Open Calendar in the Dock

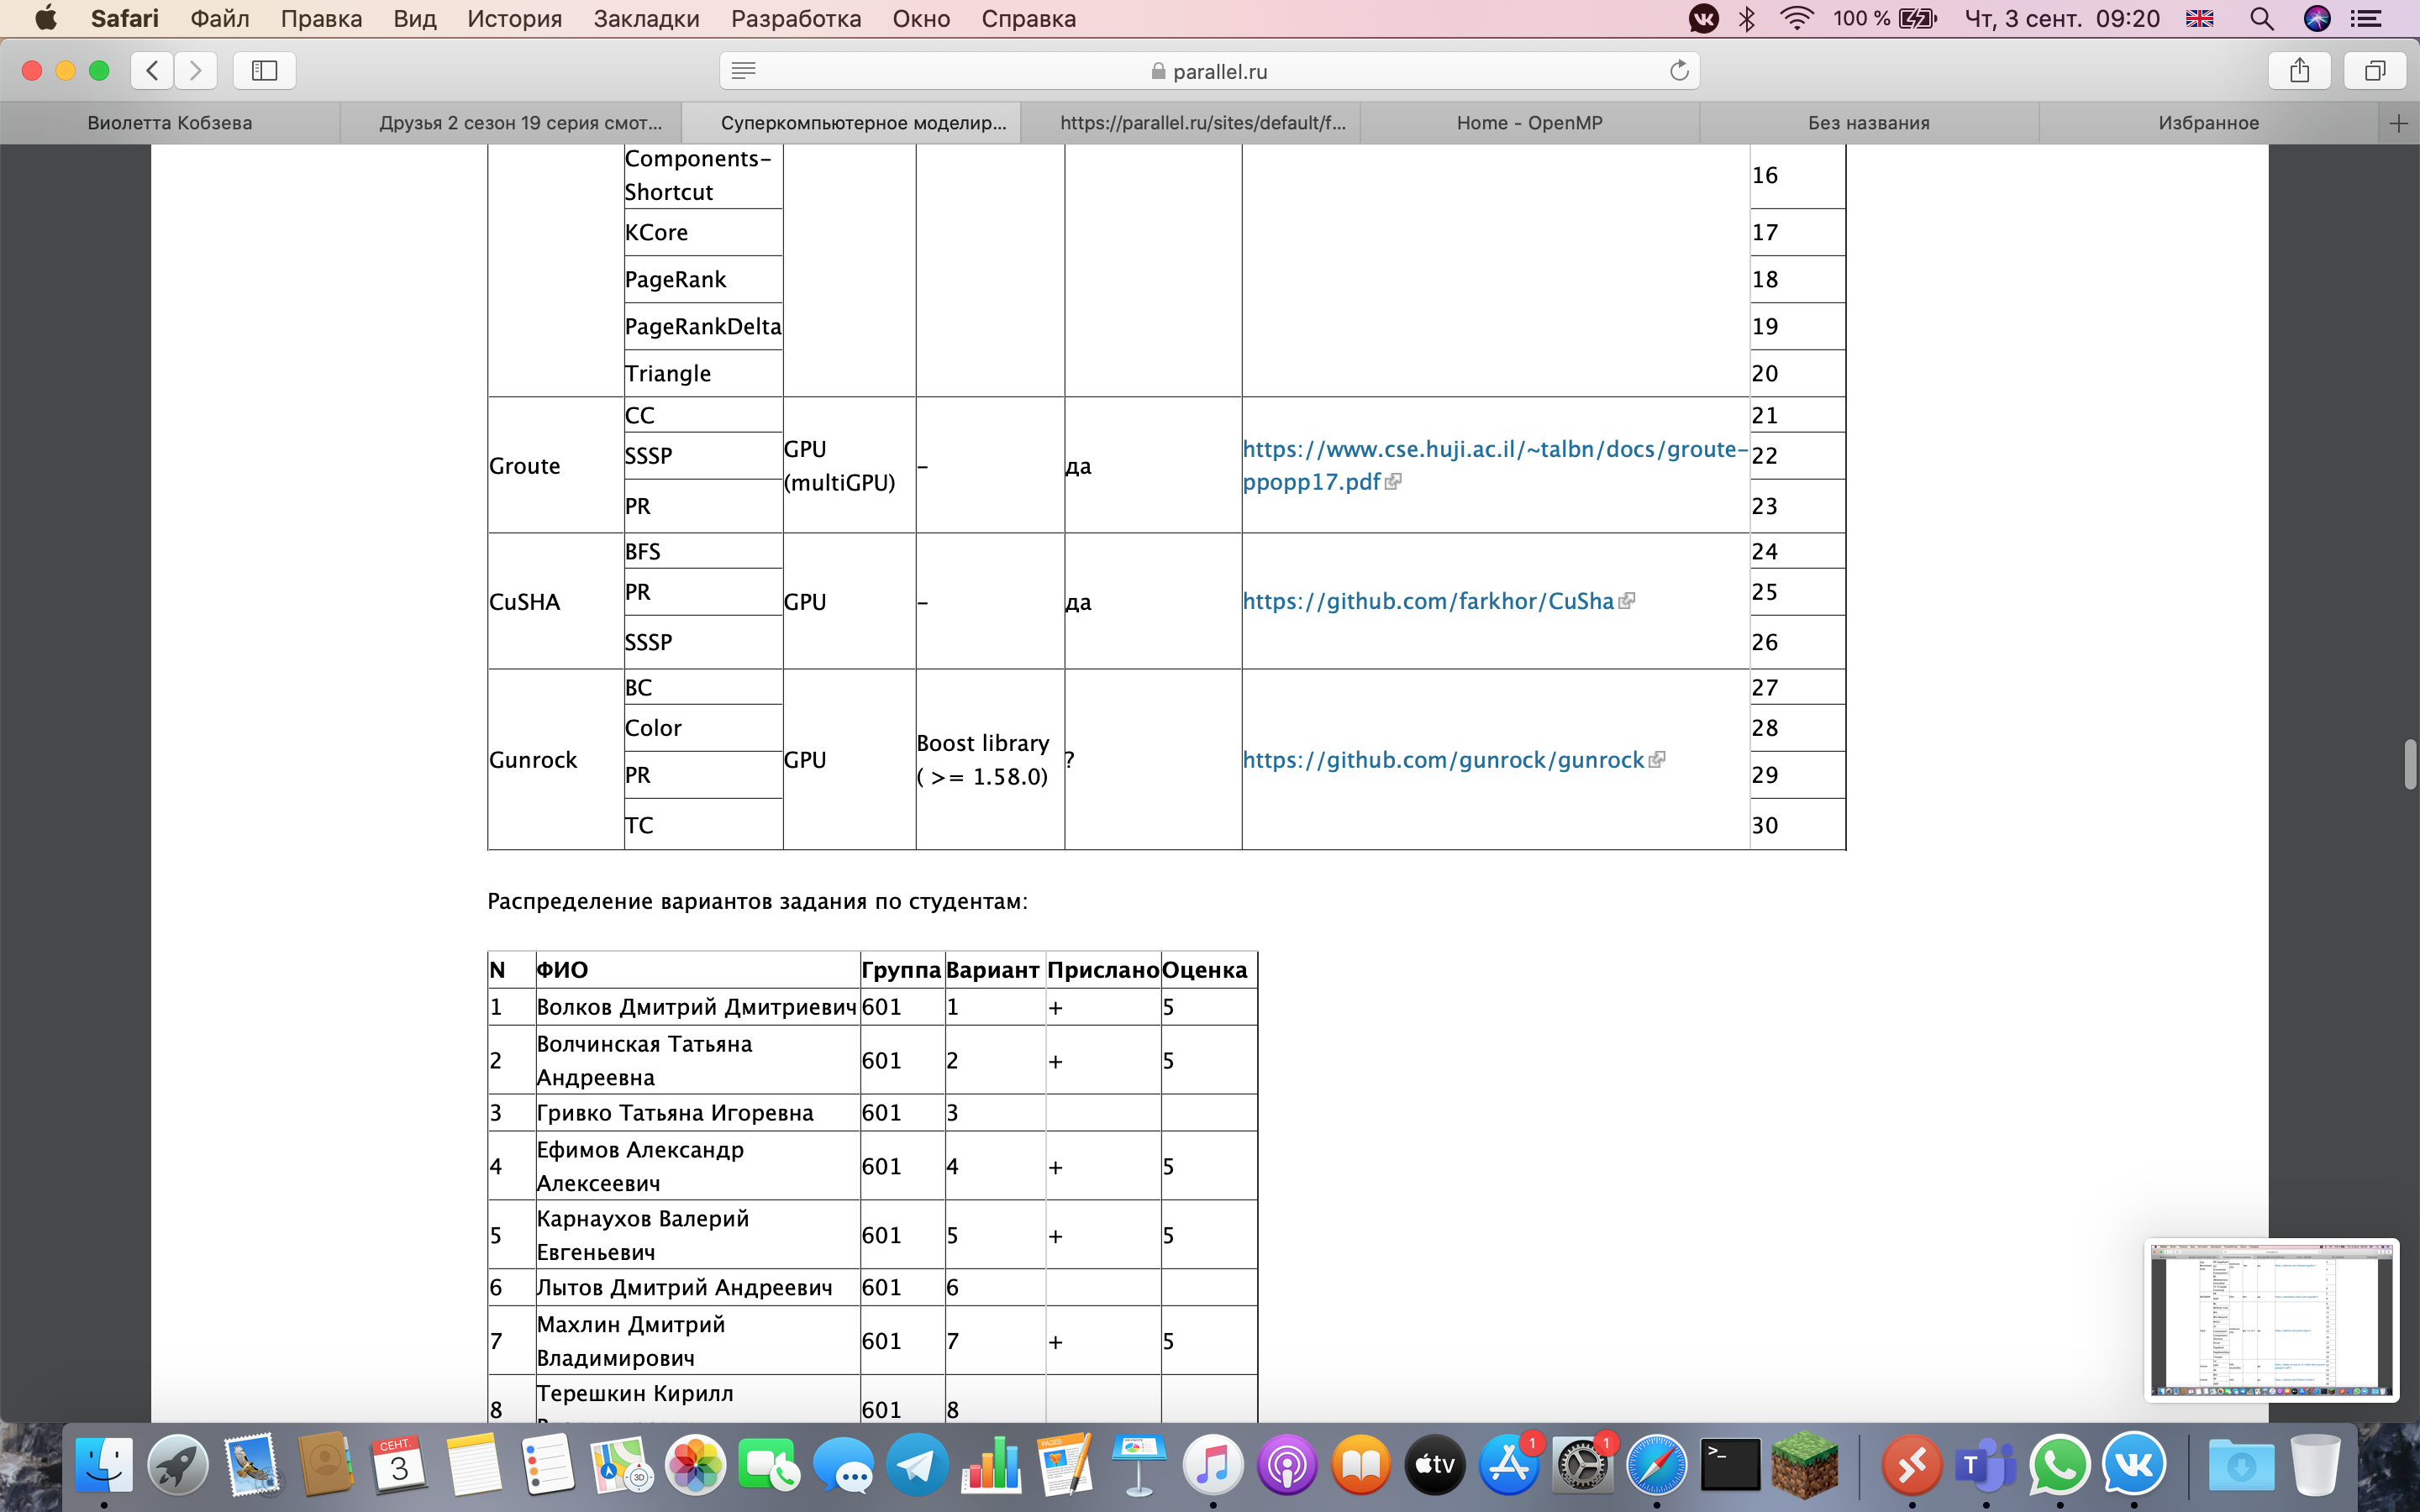tap(399, 1466)
